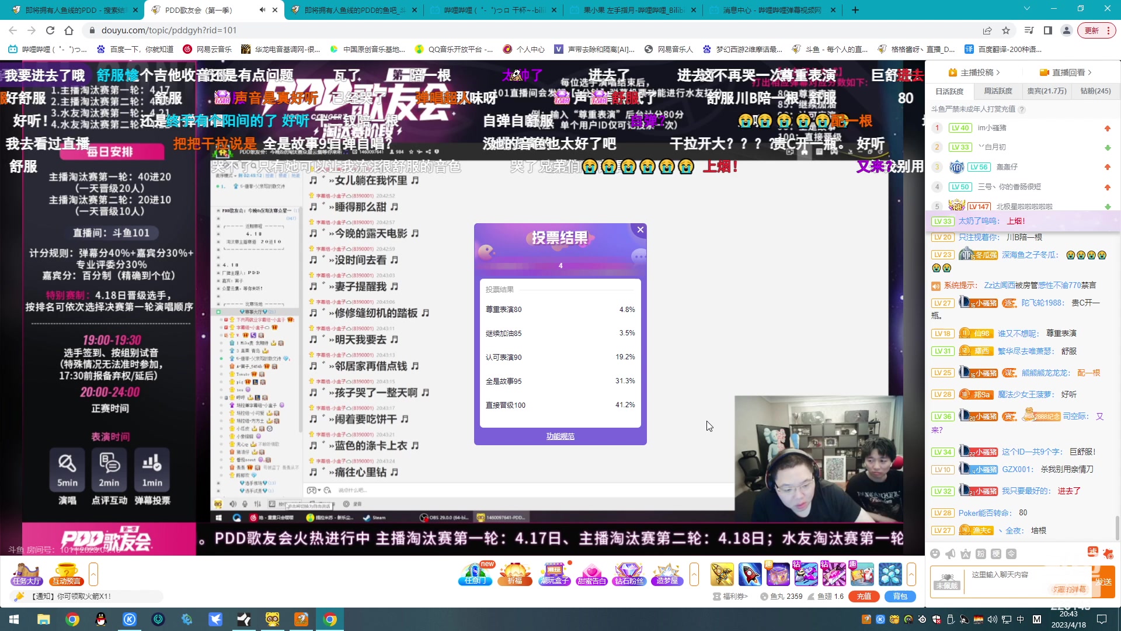Viewport: 1121px width, 631px height.
Task: Click the 充值 recharge button
Action: click(864, 597)
